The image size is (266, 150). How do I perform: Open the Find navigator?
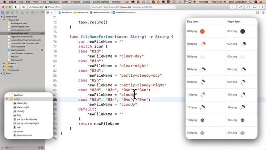[x=17, y=12]
